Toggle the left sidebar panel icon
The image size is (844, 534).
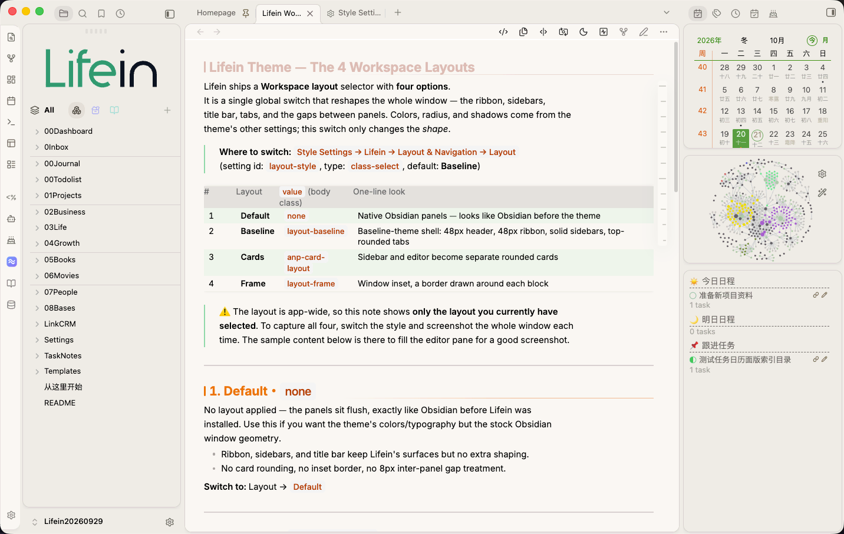coord(170,14)
